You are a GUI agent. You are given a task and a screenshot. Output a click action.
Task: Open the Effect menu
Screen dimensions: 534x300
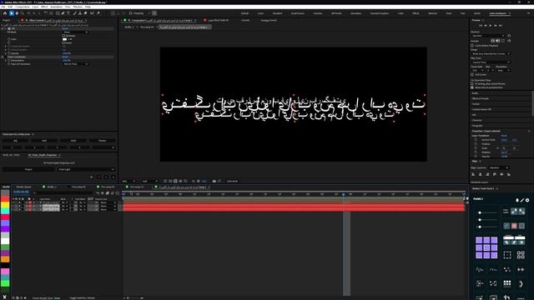(x=44, y=7)
